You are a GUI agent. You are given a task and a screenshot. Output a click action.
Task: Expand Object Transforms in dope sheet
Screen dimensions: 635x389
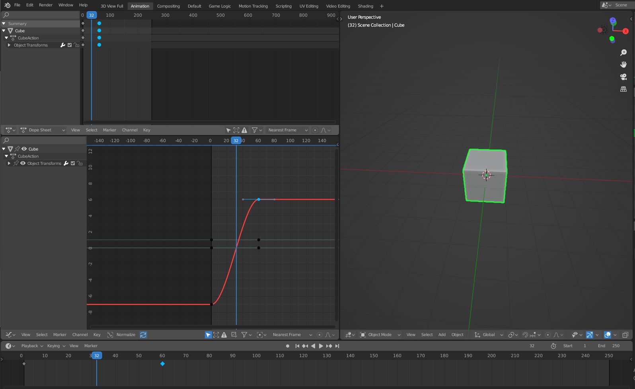pyautogui.click(x=9, y=45)
